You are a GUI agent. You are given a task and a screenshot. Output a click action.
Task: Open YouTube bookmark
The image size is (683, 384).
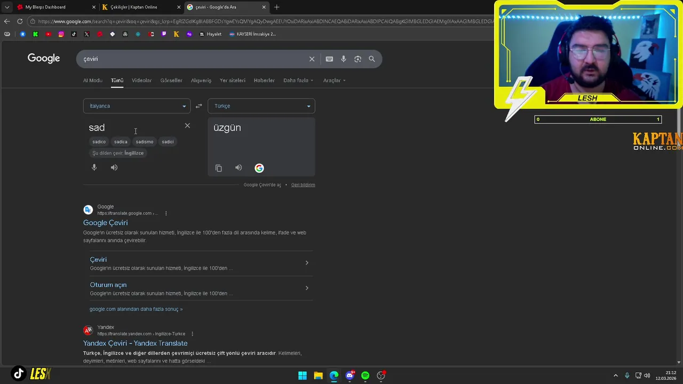coord(48,34)
